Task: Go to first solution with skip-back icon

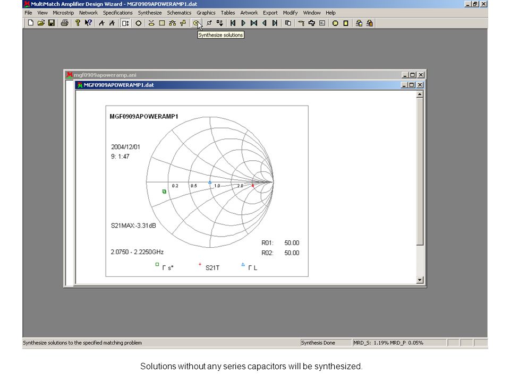Action: tap(233, 23)
